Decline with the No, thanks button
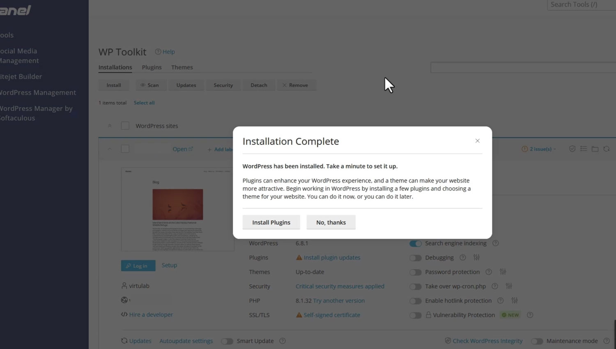 tap(331, 222)
